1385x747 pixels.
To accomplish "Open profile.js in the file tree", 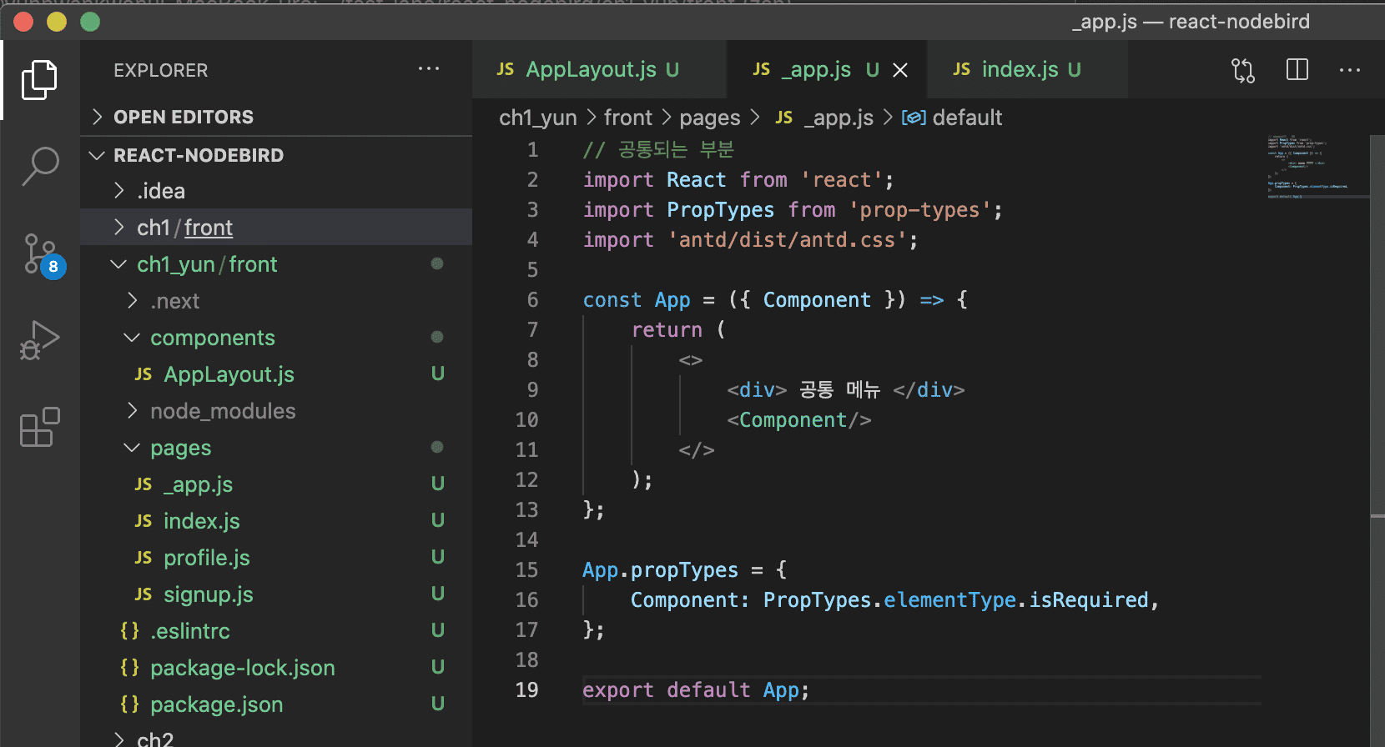I will (x=206, y=558).
